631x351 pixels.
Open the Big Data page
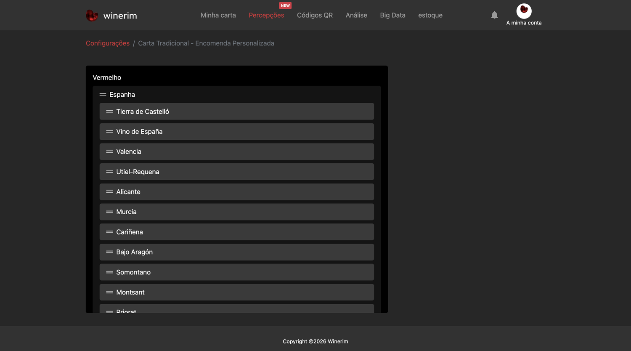(x=392, y=15)
